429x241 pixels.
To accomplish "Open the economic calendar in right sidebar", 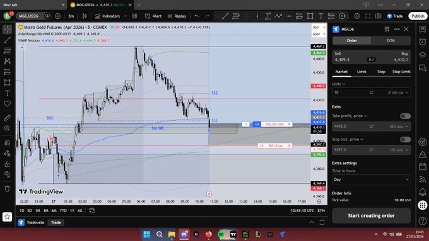I will point(423,167).
